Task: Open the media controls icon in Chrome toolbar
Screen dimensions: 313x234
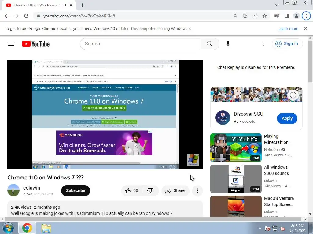Action: coord(277,16)
